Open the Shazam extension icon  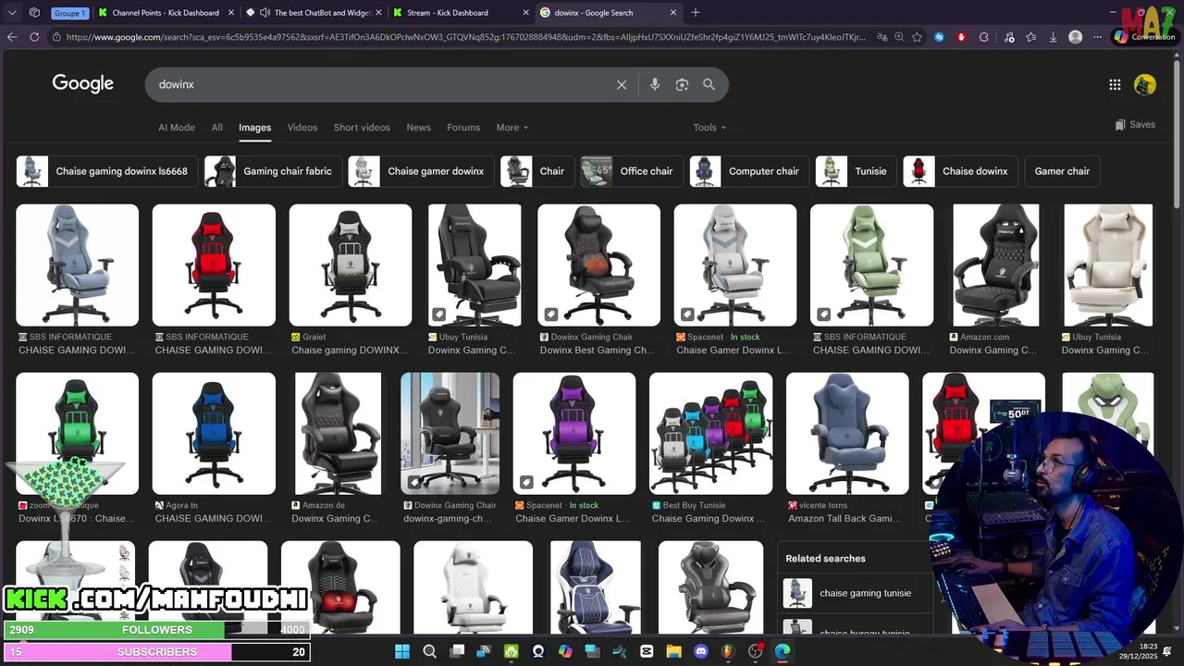coord(939,37)
